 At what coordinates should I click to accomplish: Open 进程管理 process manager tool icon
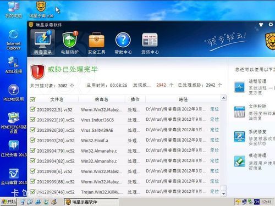click(239, 87)
